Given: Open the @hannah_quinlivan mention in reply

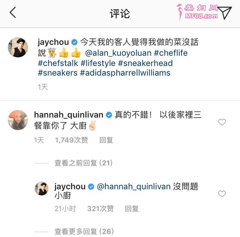Looking at the screenshot, I should (x=134, y=187).
